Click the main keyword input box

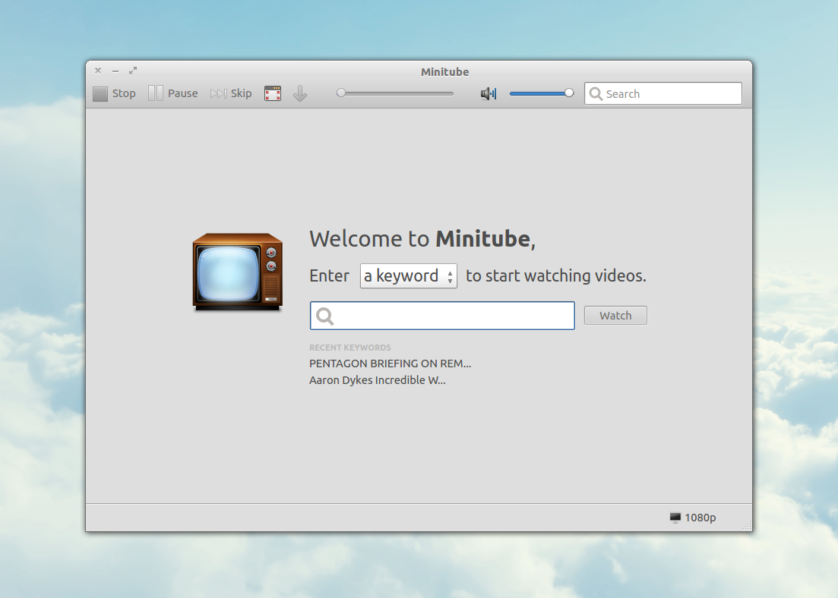pyautogui.click(x=442, y=316)
